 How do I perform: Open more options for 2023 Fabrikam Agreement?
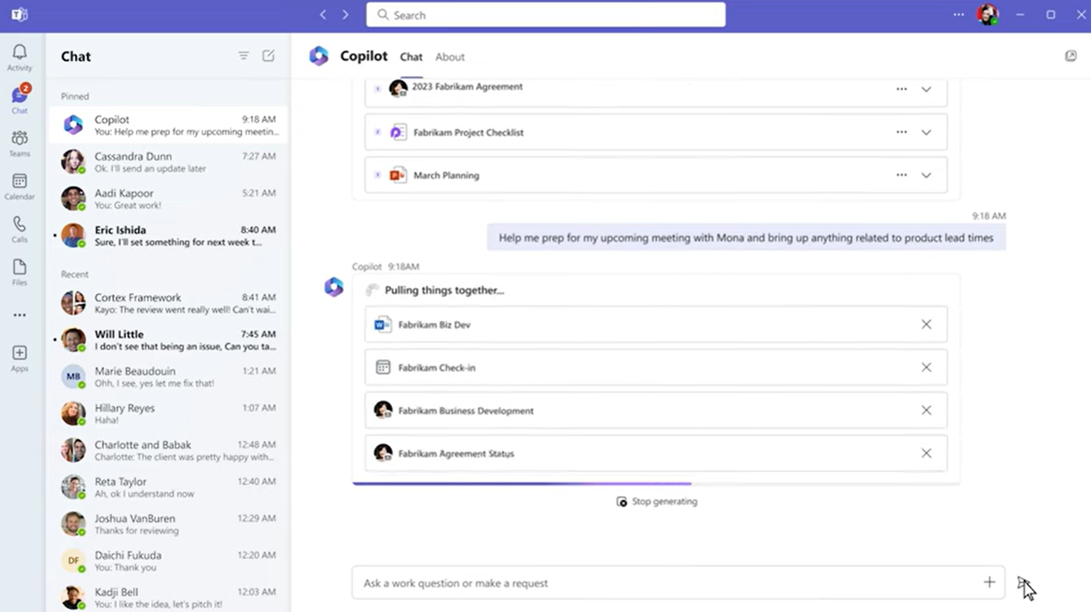(901, 89)
